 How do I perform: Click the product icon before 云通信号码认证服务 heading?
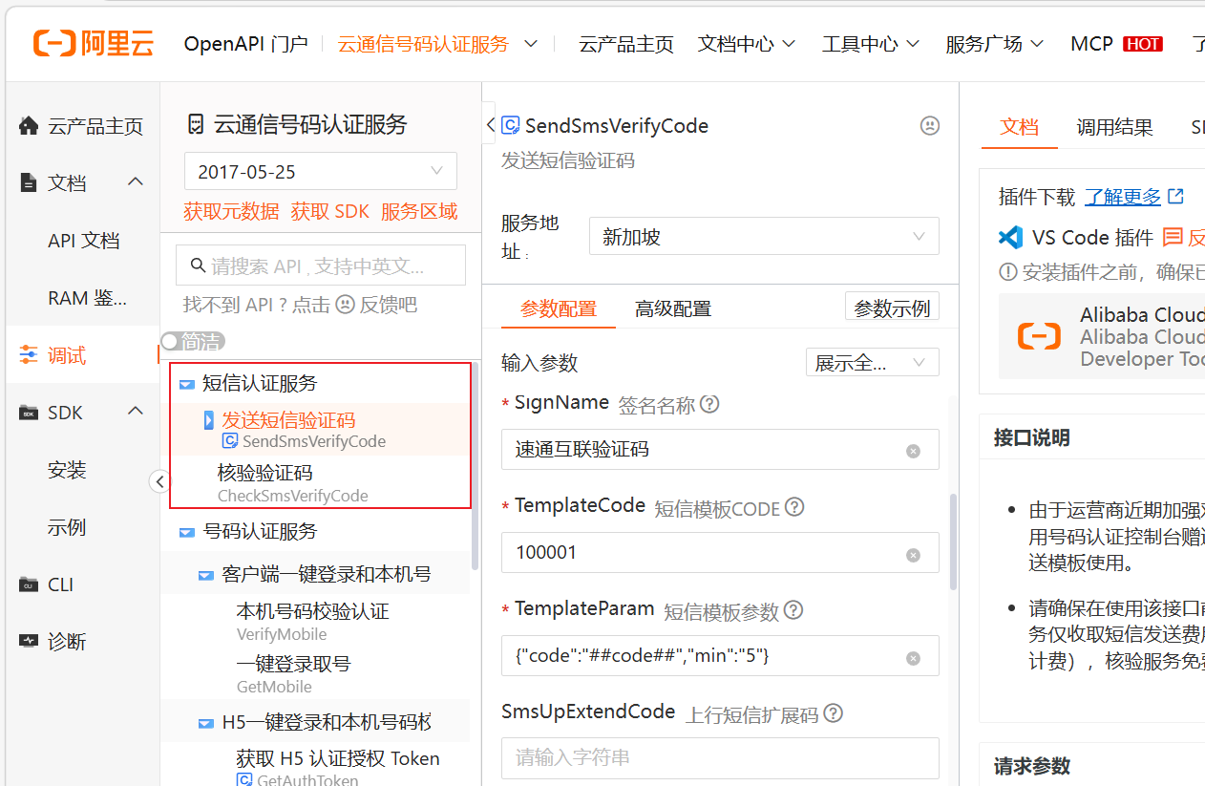196,124
